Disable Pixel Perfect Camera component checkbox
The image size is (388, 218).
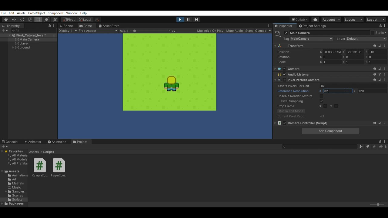(x=284, y=80)
